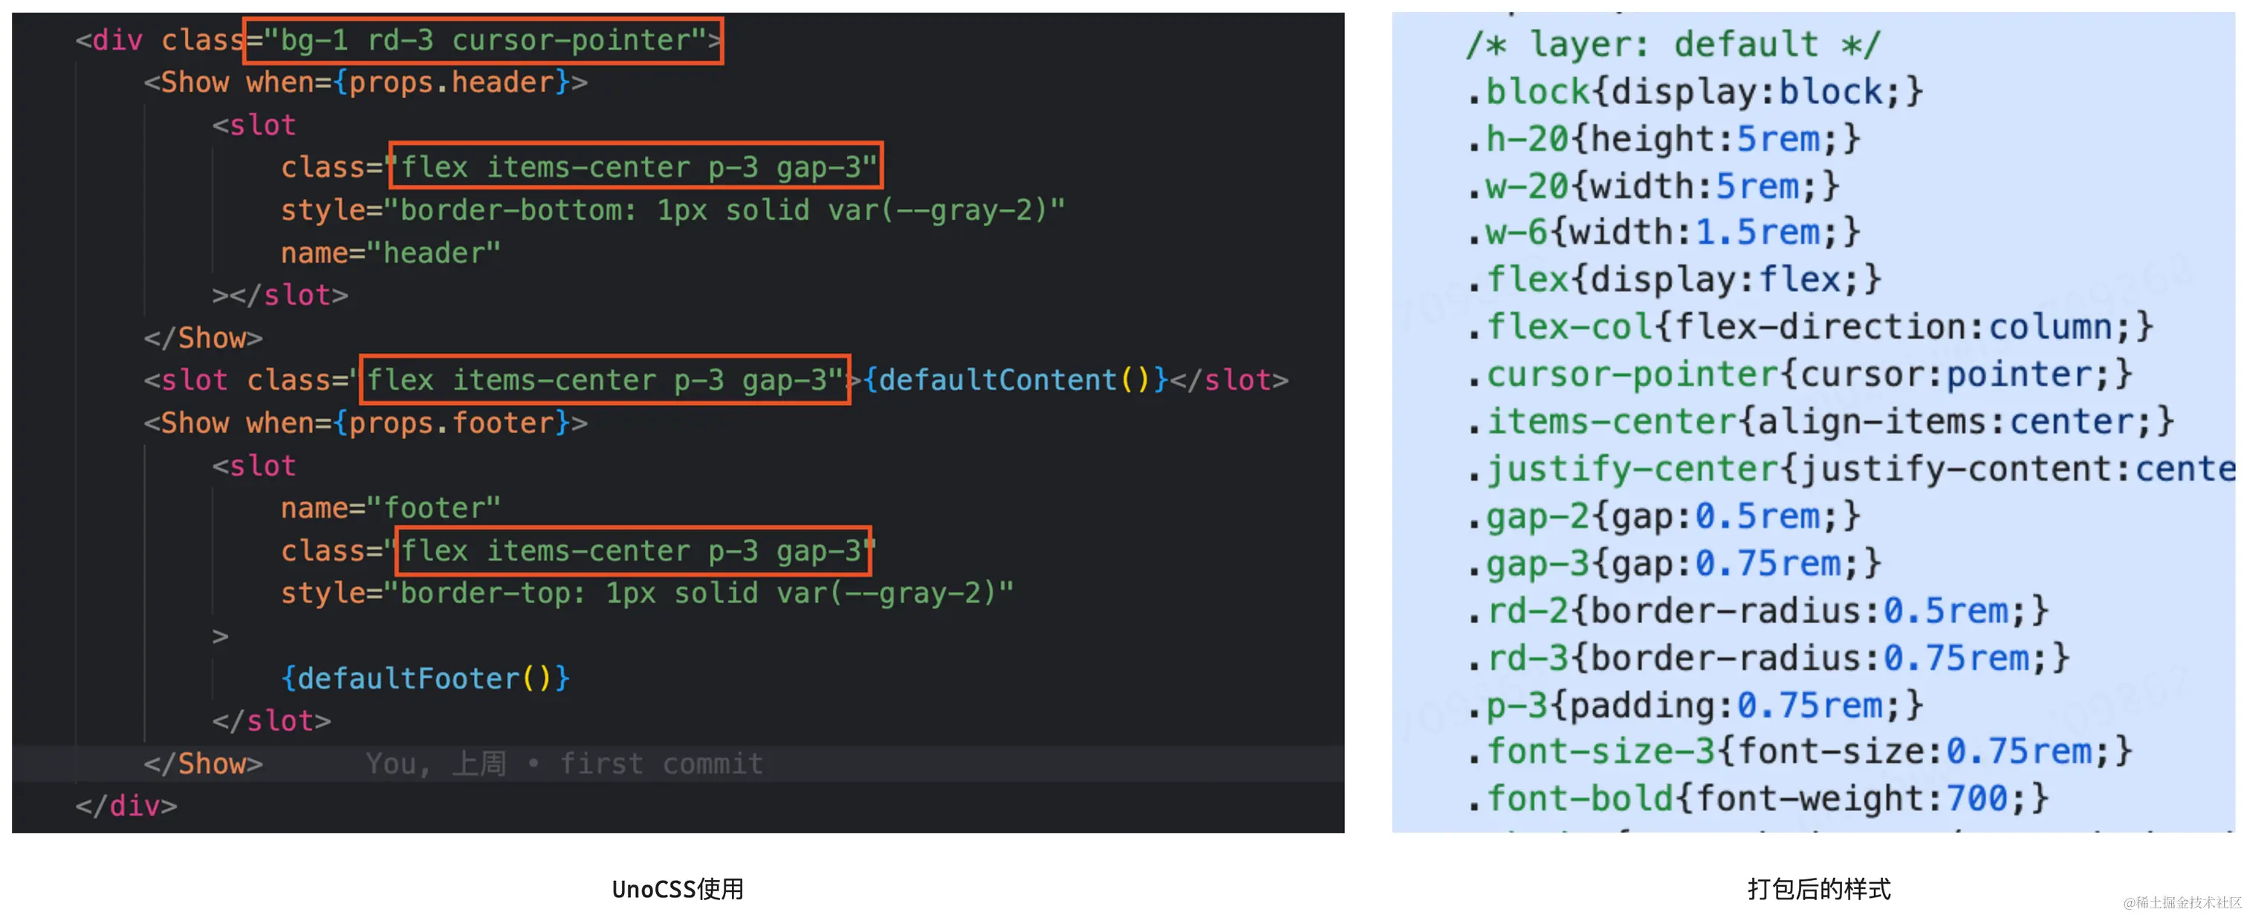Click the header slot's highlighted flex class string

tap(636, 166)
